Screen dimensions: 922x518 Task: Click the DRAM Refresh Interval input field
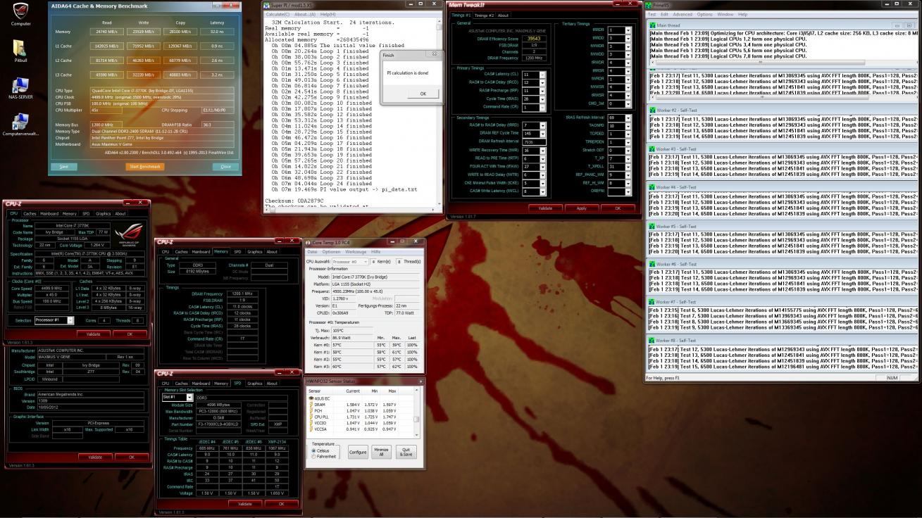click(535, 141)
